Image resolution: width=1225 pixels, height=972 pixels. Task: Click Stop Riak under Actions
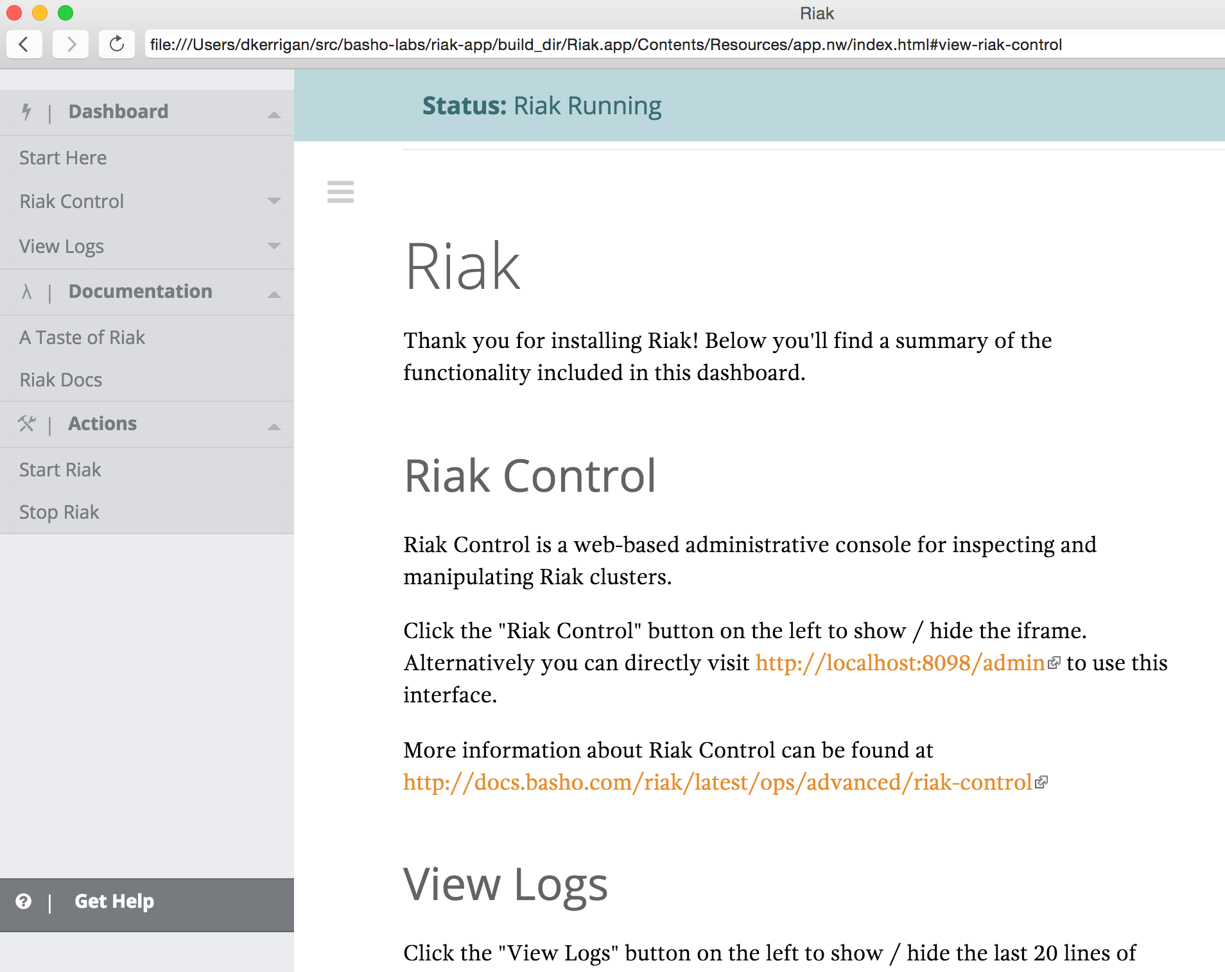pos(58,512)
